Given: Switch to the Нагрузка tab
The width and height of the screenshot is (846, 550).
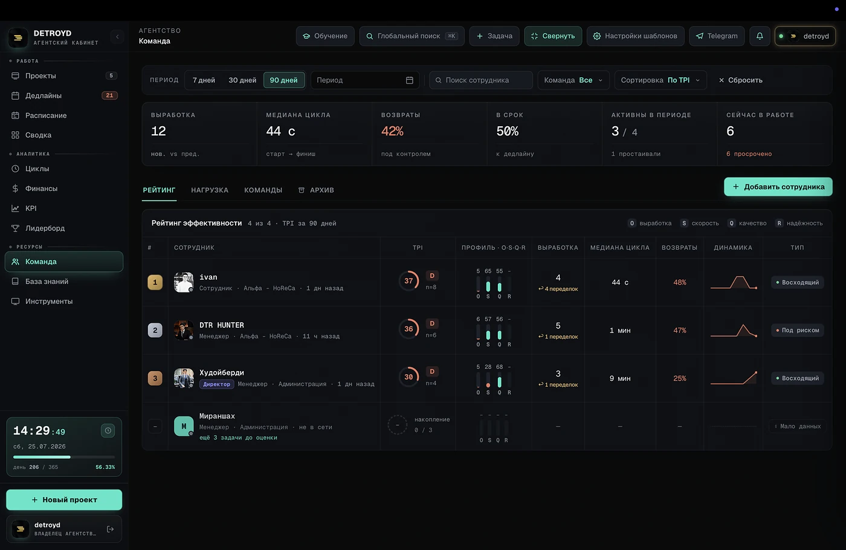Looking at the screenshot, I should tap(210, 190).
